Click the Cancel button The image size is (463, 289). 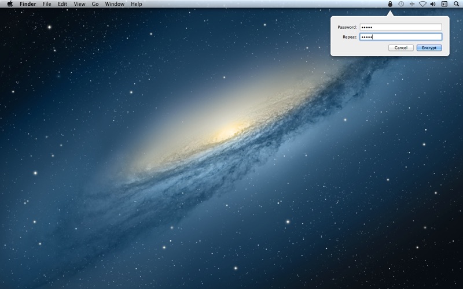pyautogui.click(x=400, y=48)
